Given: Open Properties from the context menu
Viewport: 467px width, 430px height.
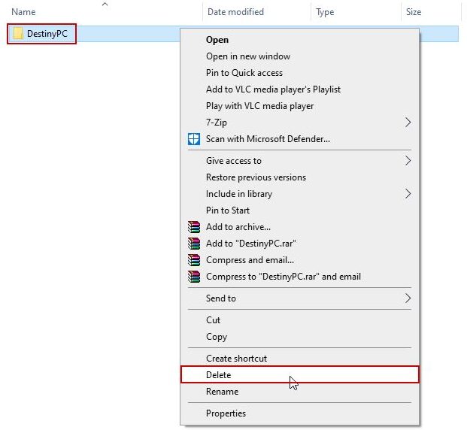Looking at the screenshot, I should 299,413.
